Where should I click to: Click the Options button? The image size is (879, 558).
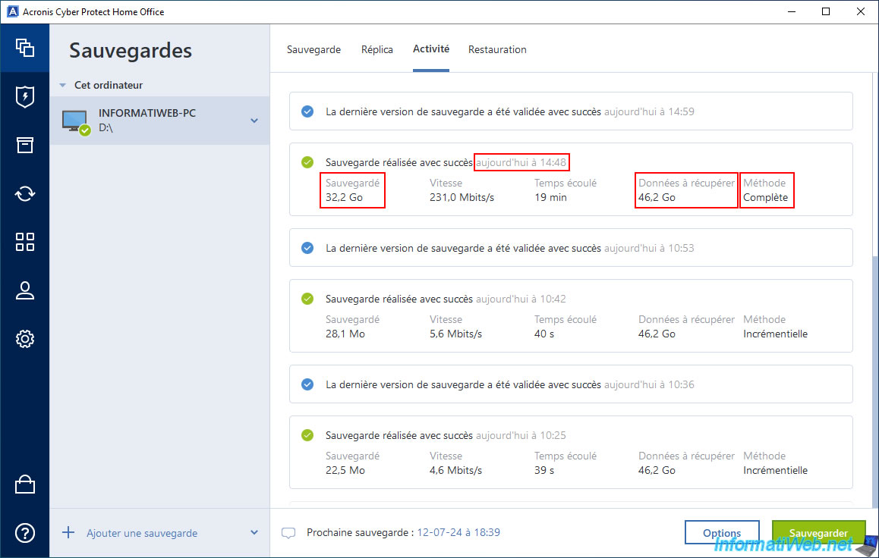point(722,533)
